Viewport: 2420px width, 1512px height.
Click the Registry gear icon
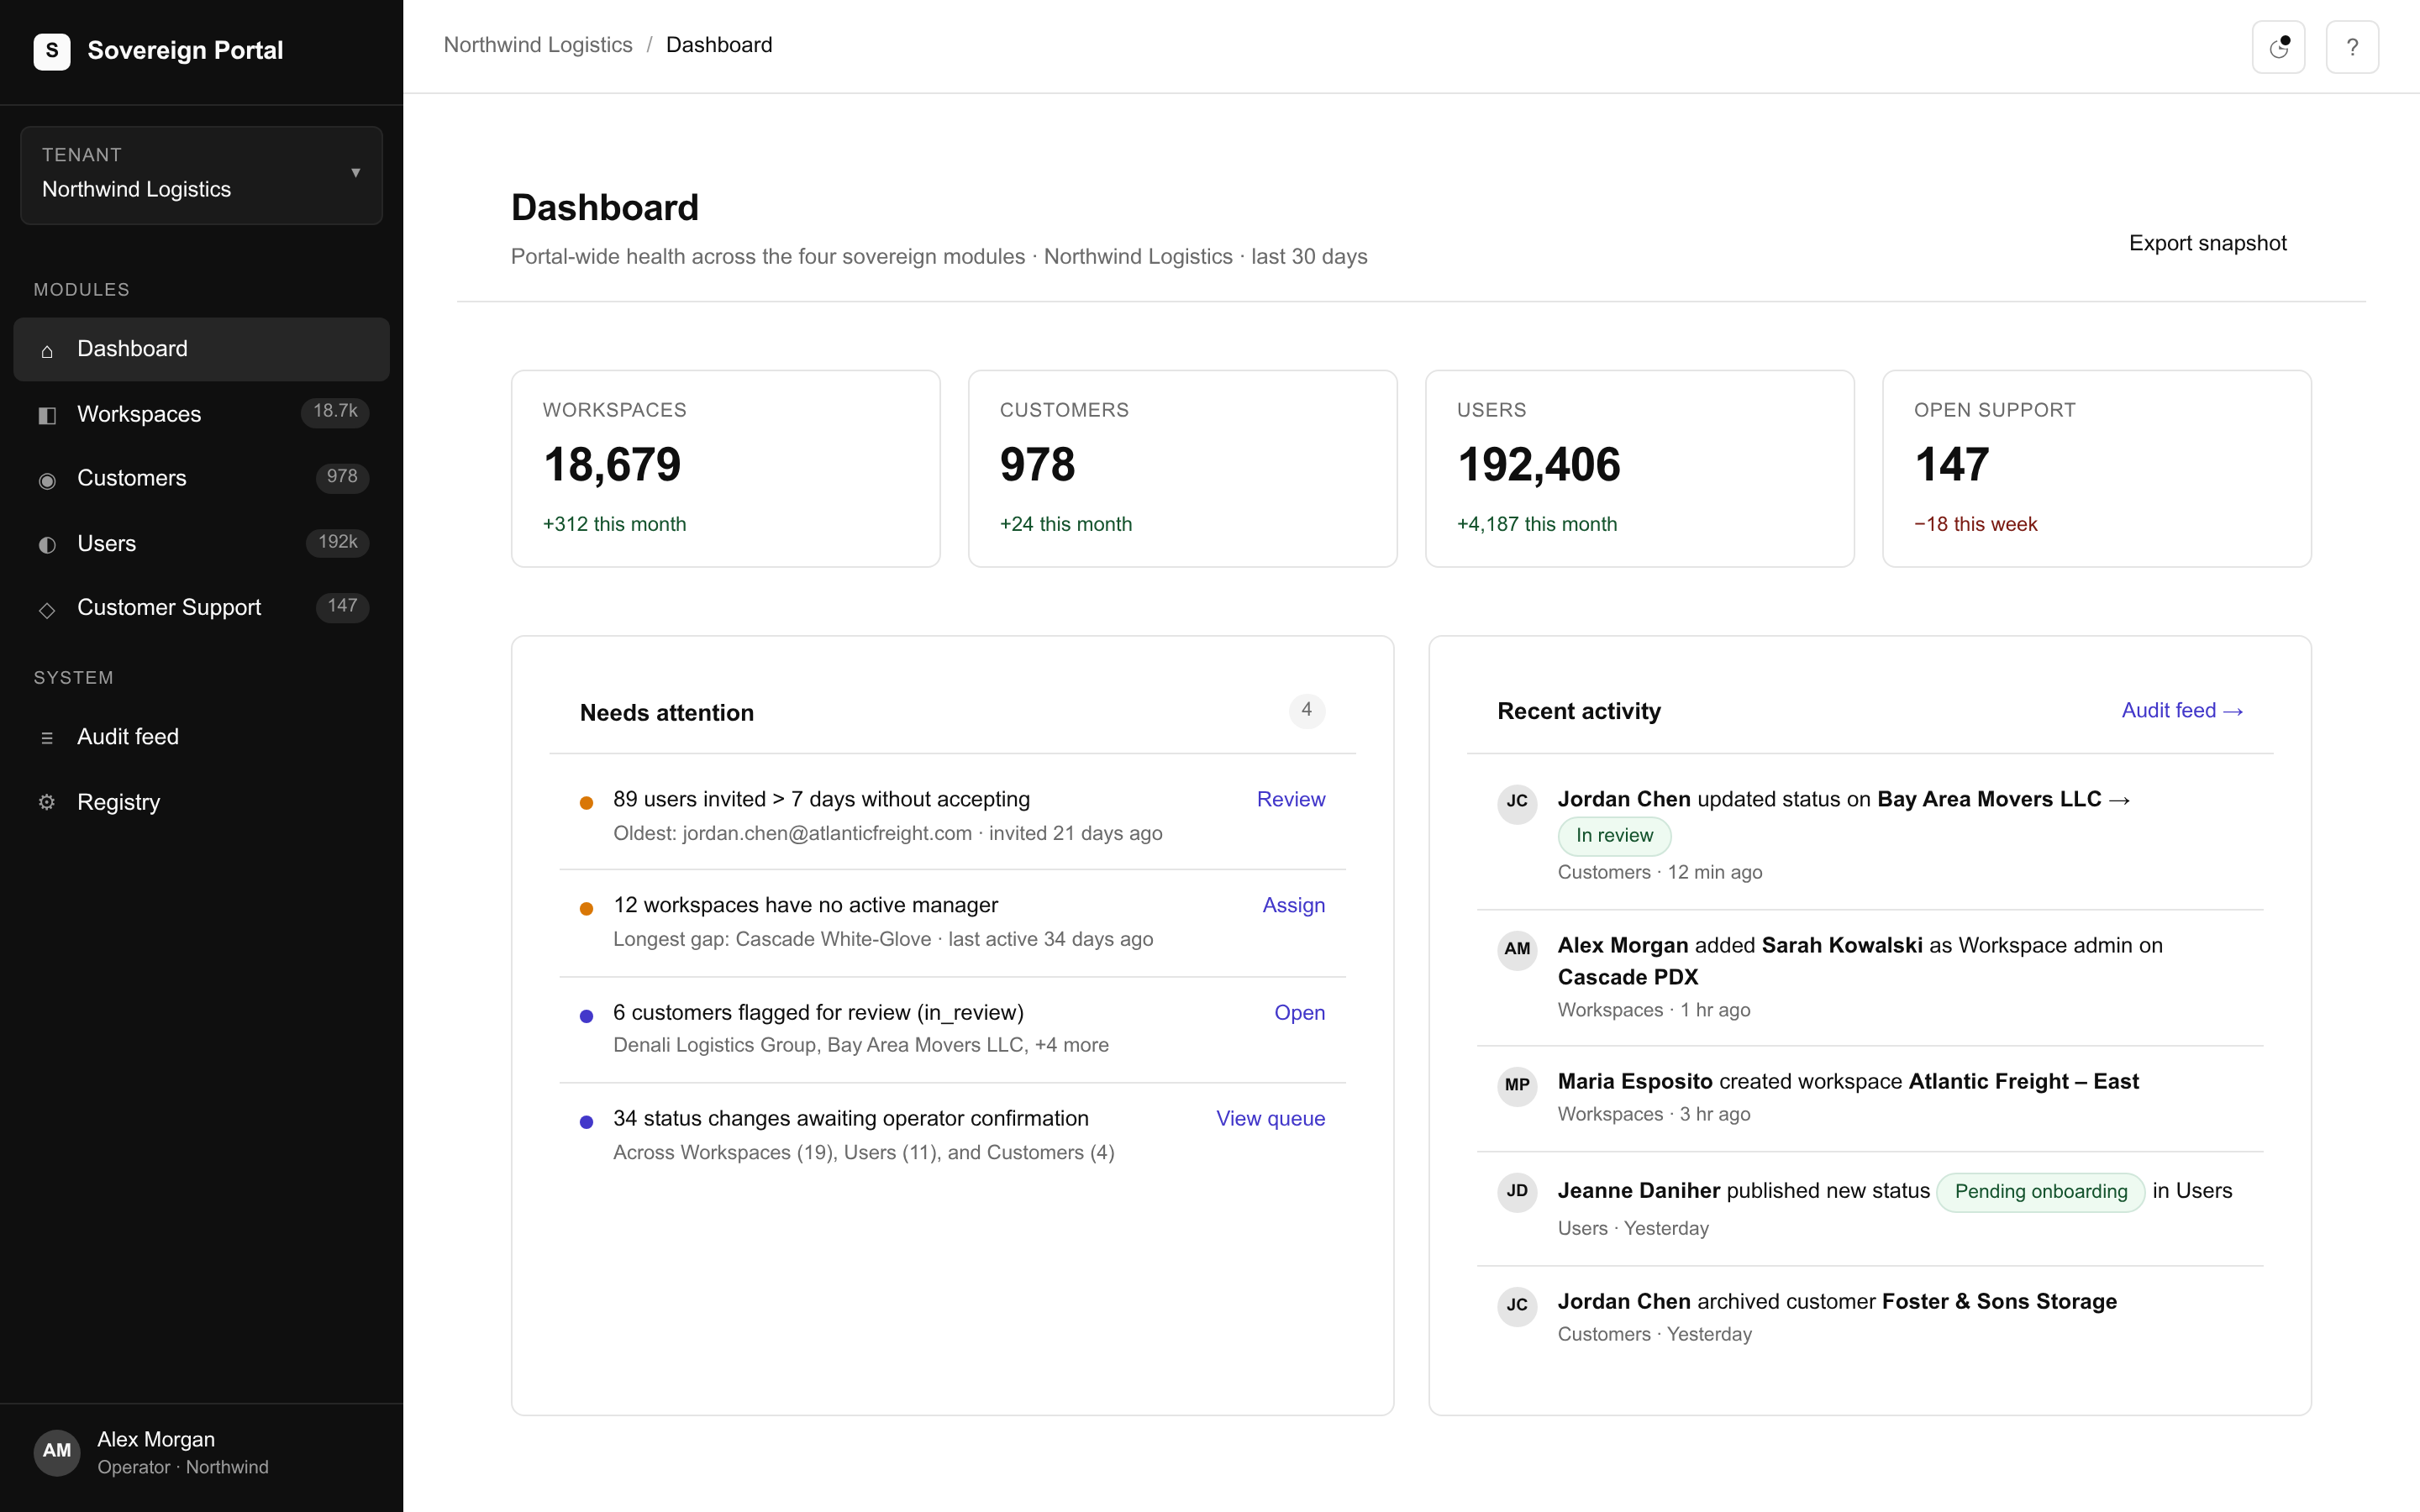[x=47, y=802]
